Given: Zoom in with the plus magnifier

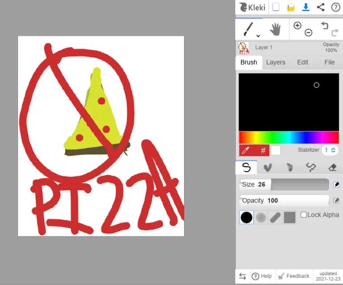Looking at the screenshot, I should (x=297, y=25).
